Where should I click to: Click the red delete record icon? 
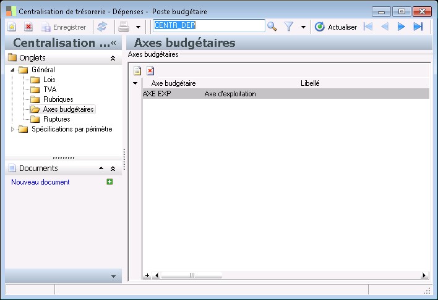(28, 27)
